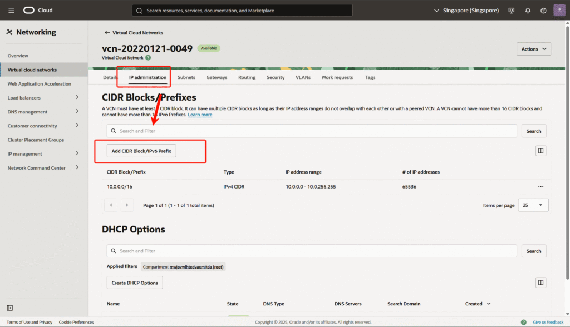Click the CIDR Blocks Search and Filter field

click(x=312, y=131)
